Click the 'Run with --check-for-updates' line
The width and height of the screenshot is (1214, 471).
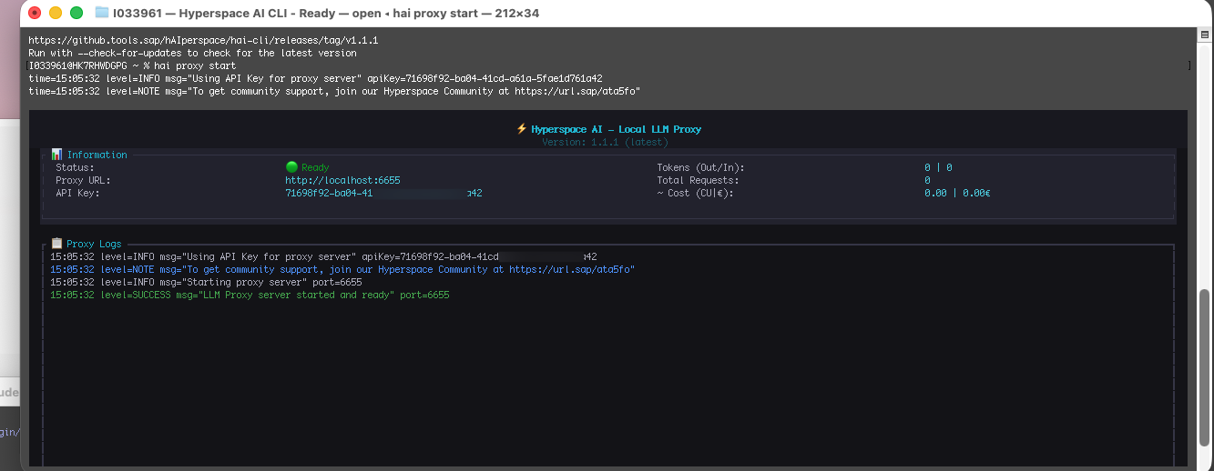(192, 53)
